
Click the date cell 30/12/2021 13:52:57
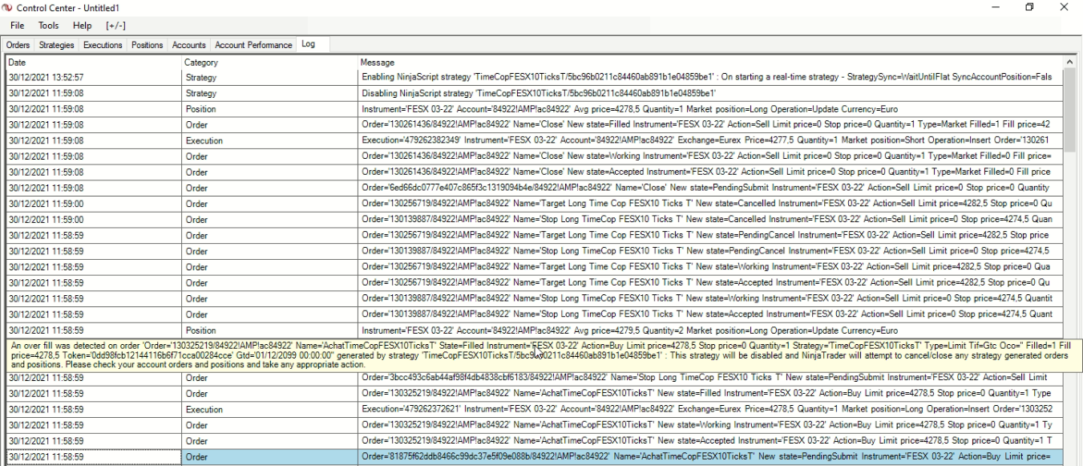click(93, 77)
